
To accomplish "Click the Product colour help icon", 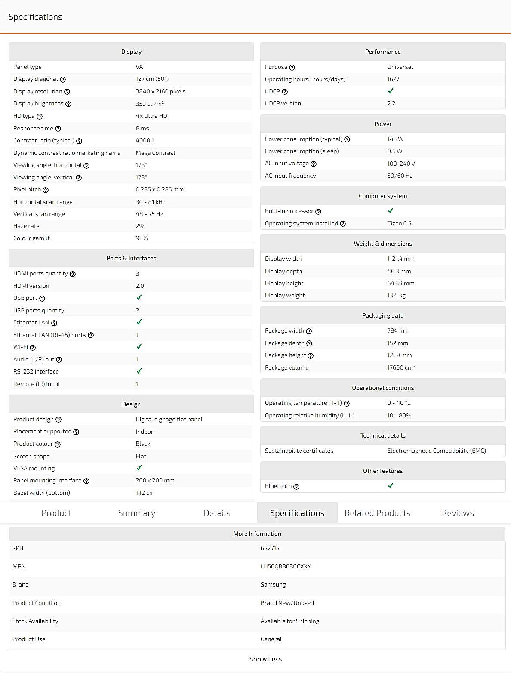I will (x=58, y=445).
